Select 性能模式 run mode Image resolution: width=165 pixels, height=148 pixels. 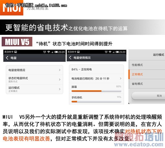coord(147,65)
